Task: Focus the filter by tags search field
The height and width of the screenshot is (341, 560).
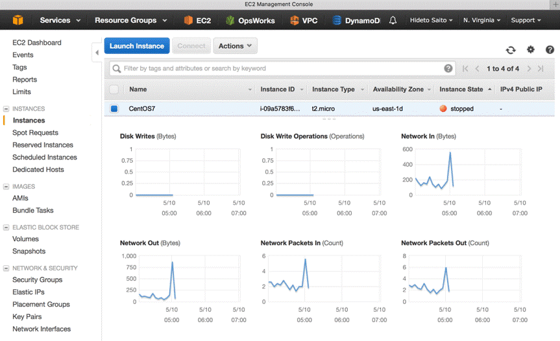Action: click(x=282, y=69)
